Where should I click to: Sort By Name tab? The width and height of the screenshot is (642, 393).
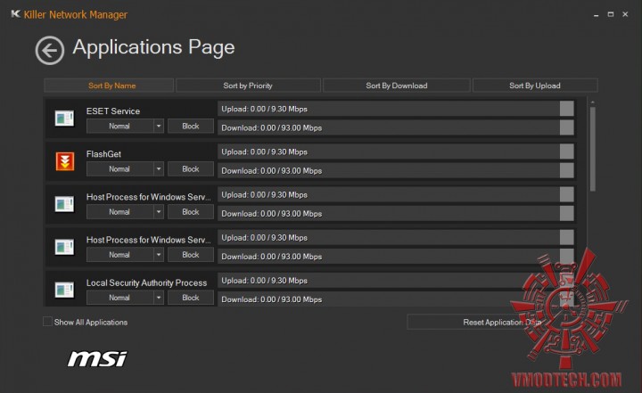(109, 86)
